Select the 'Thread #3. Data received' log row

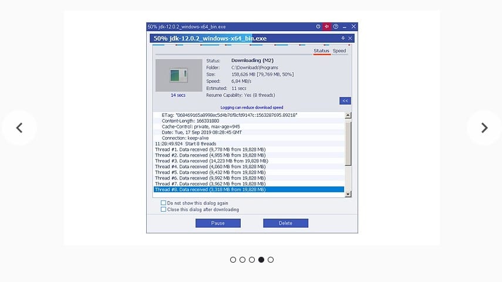click(249, 161)
